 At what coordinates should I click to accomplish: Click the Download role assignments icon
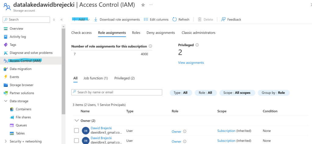point(96,19)
